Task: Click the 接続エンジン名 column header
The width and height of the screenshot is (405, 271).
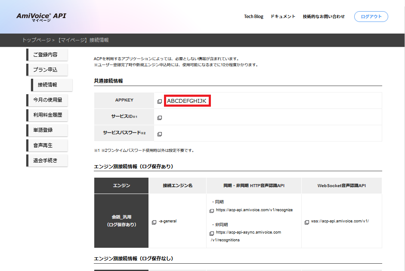Action: [x=178, y=185]
